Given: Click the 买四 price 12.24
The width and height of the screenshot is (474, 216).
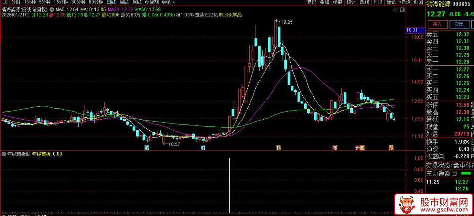Looking at the screenshot, I should point(463,90).
